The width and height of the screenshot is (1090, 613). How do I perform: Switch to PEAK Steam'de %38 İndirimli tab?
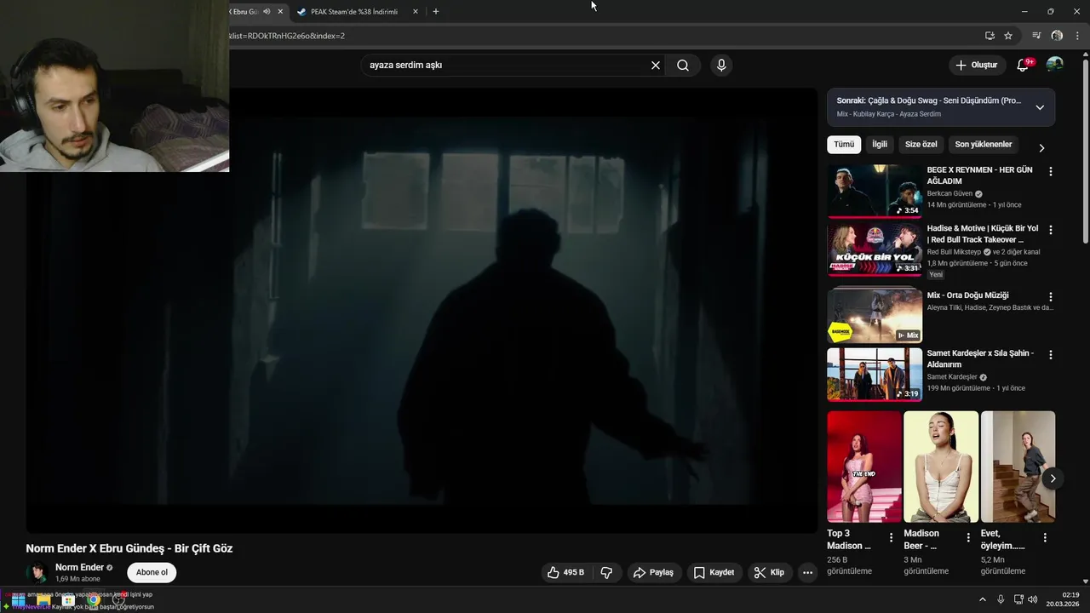[354, 12]
